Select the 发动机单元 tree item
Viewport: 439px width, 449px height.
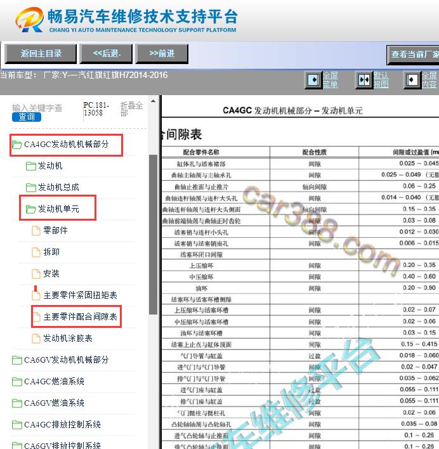58,209
